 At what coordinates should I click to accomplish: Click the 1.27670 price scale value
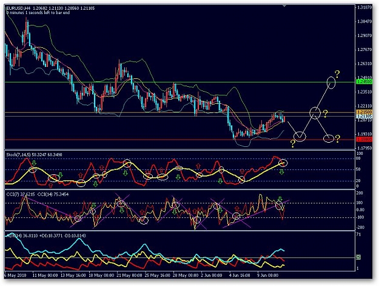[364, 50]
